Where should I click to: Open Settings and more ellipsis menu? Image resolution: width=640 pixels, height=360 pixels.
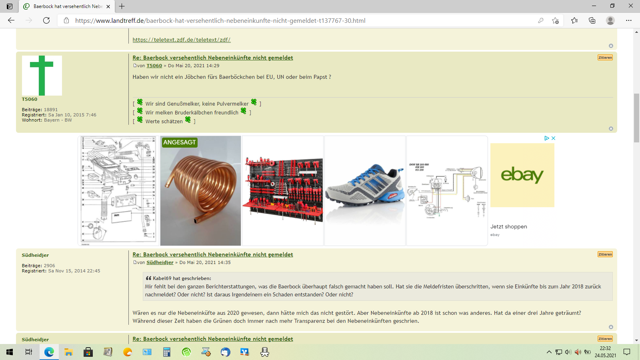[x=628, y=20]
